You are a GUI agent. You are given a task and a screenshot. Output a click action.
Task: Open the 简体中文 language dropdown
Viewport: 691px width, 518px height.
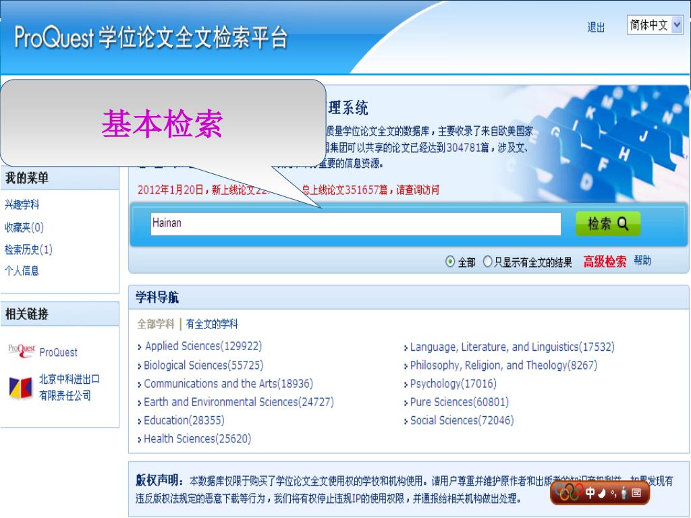[655, 25]
